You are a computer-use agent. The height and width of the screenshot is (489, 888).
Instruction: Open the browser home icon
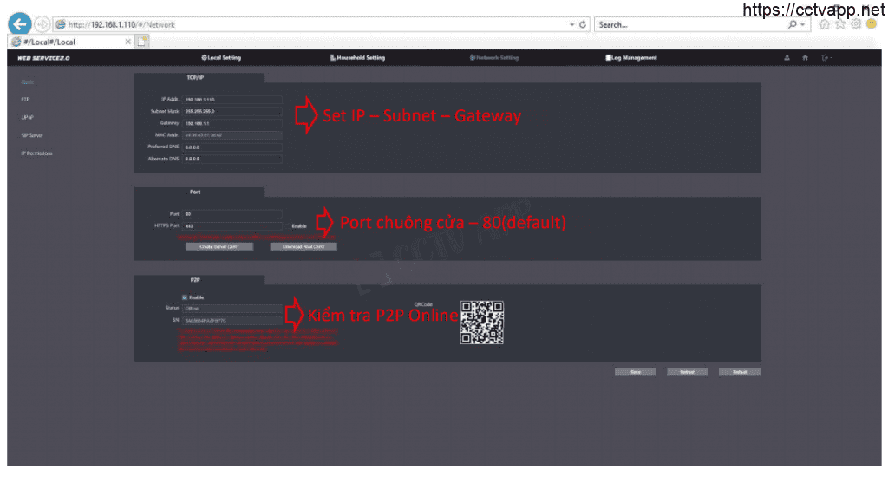coord(825,24)
